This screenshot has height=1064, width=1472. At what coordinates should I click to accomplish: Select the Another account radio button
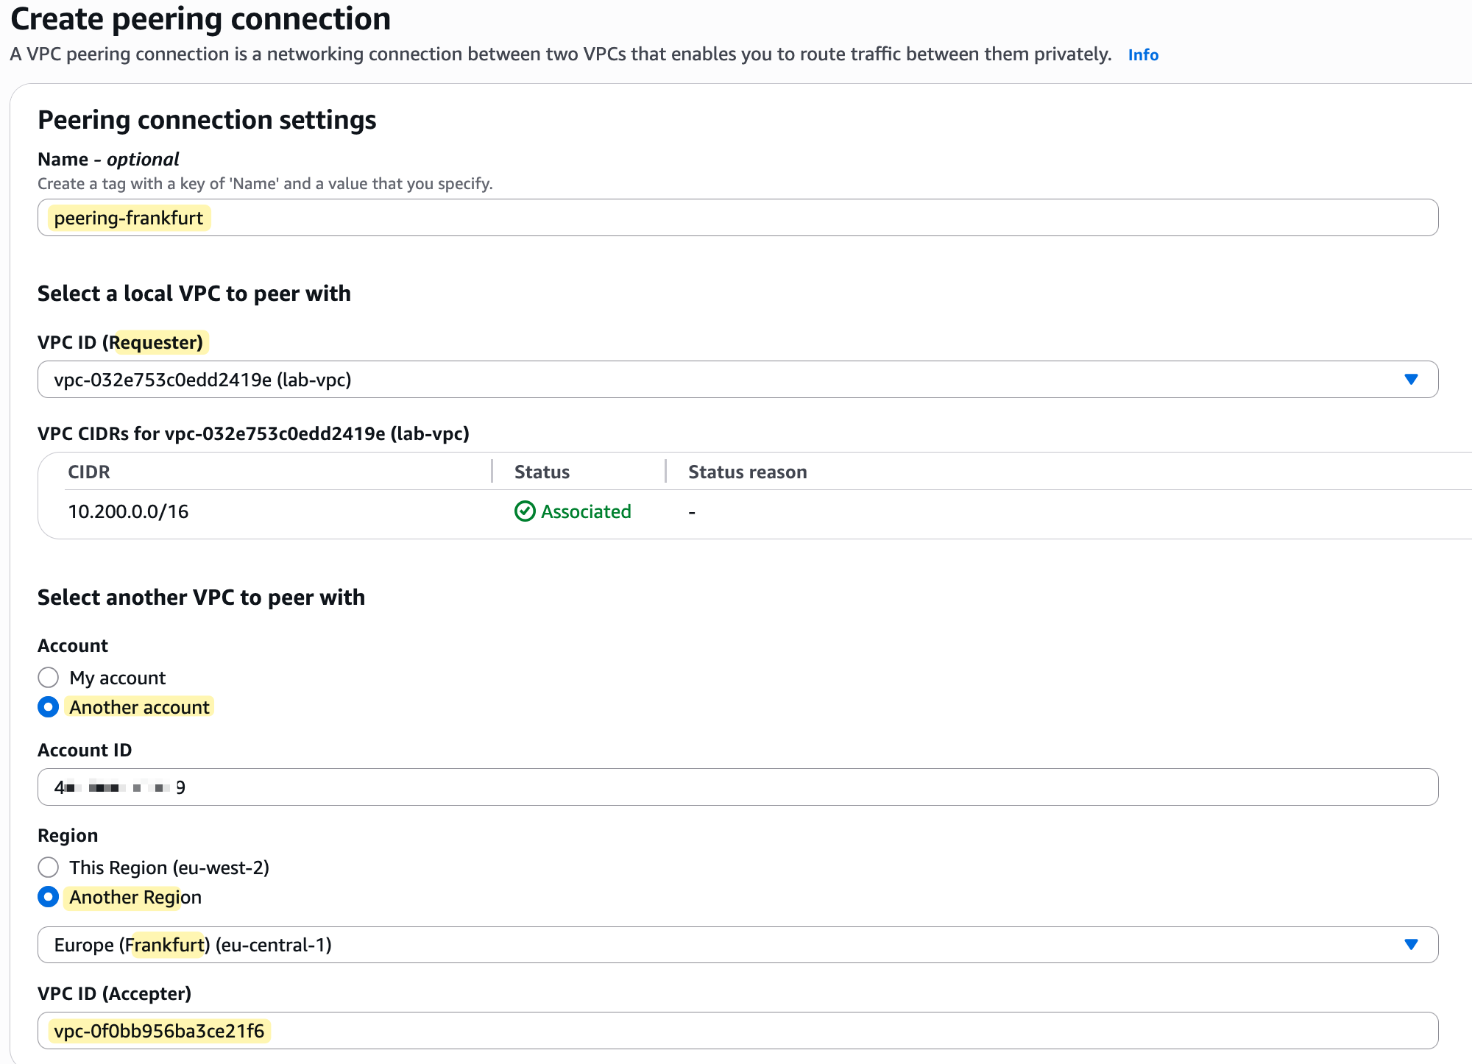pos(49,707)
